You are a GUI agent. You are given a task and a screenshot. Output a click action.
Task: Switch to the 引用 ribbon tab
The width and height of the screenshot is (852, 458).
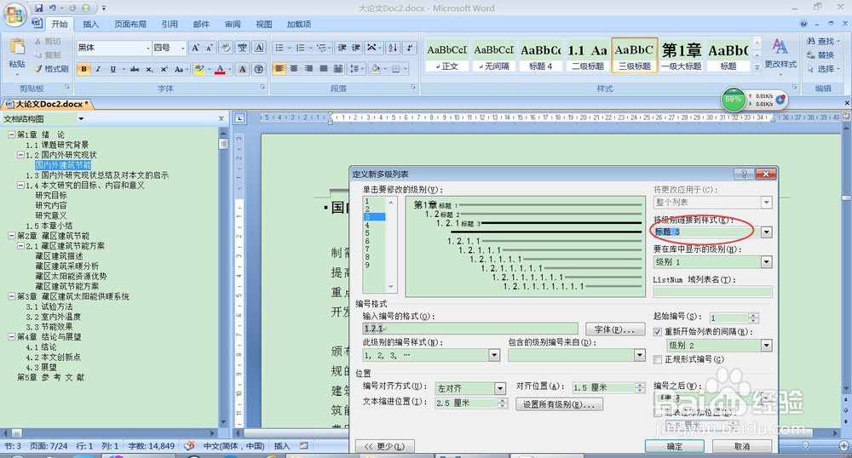[x=170, y=24]
